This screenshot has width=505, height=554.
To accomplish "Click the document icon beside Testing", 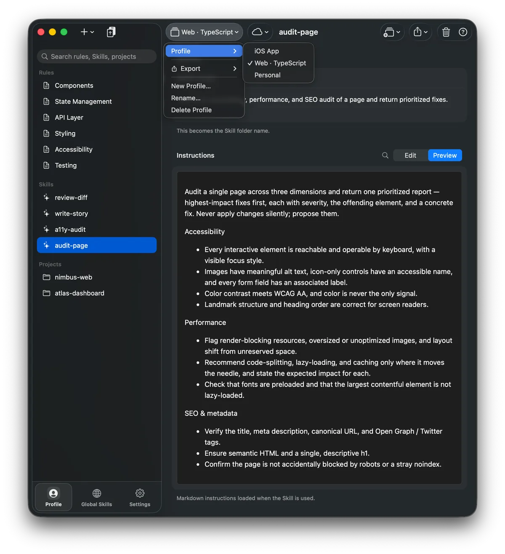I will 46,165.
